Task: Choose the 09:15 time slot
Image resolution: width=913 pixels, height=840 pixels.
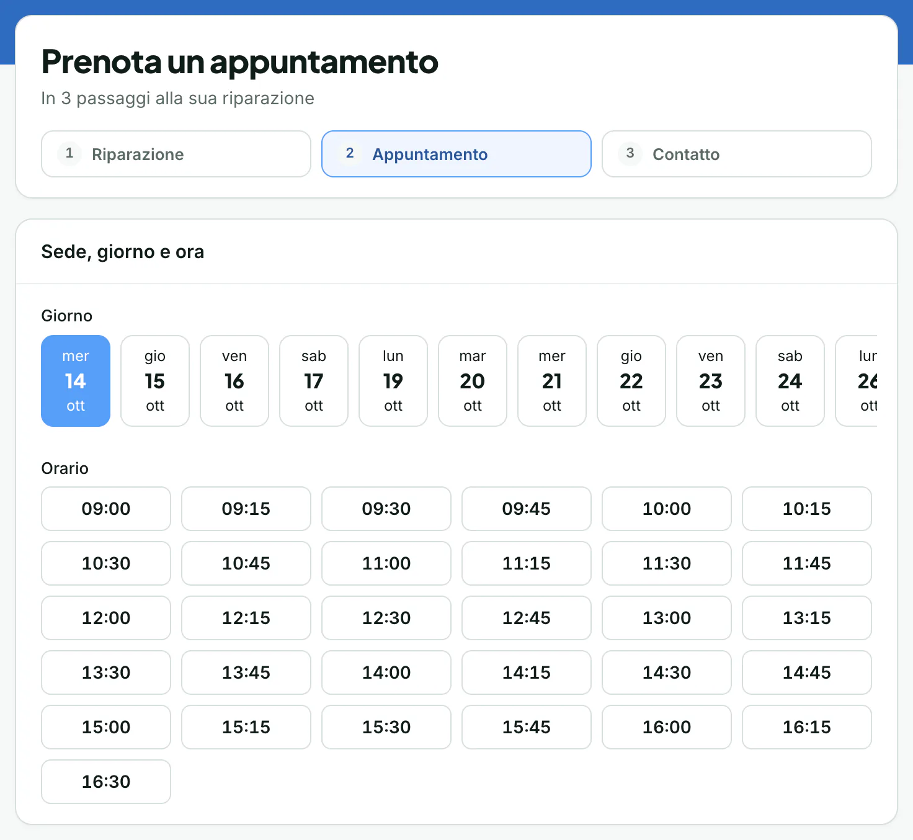Action: (x=246, y=509)
